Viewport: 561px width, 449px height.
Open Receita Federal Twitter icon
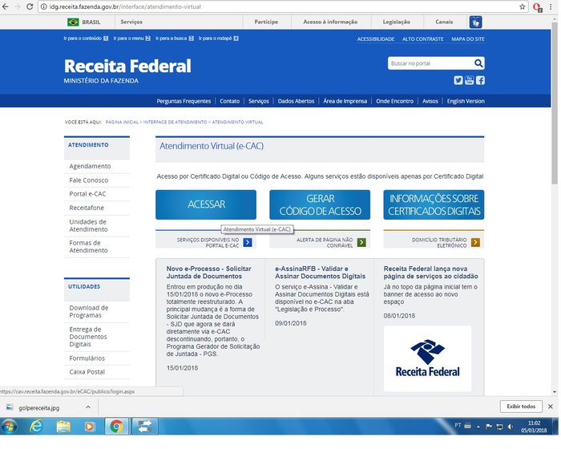coord(458,80)
